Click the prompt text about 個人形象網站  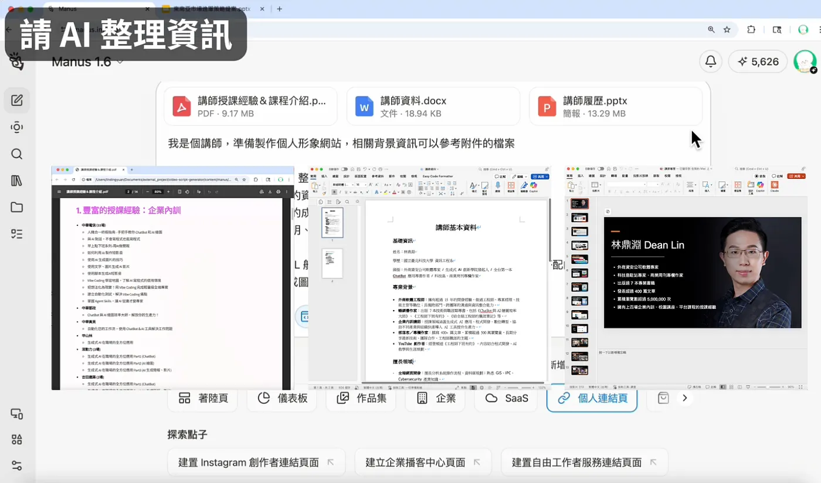341,144
